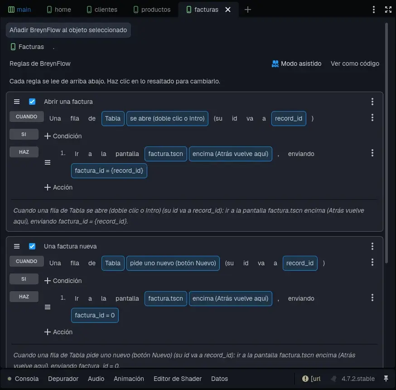Click the drag handle of 'Una factura nueva' rule
The width and height of the screenshot is (396, 390).
tap(17, 246)
